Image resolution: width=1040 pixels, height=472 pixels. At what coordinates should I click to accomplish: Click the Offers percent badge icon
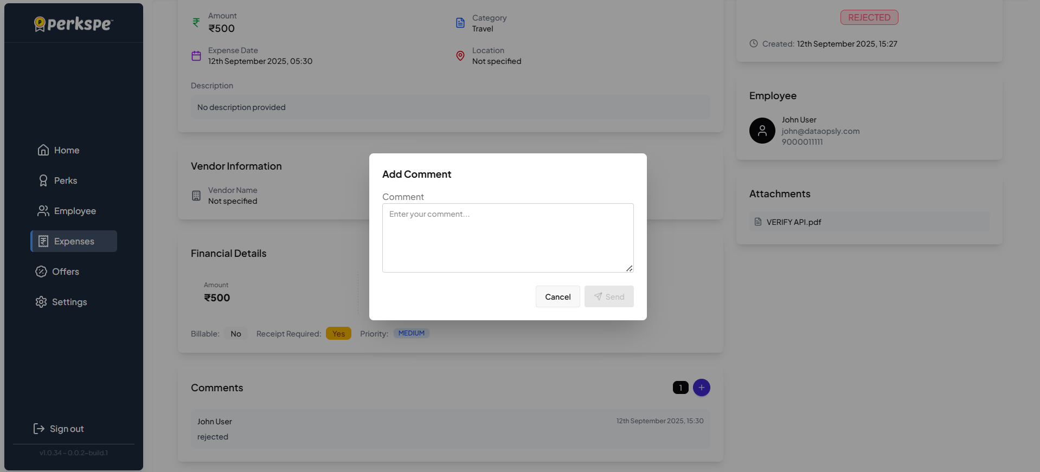coord(41,271)
